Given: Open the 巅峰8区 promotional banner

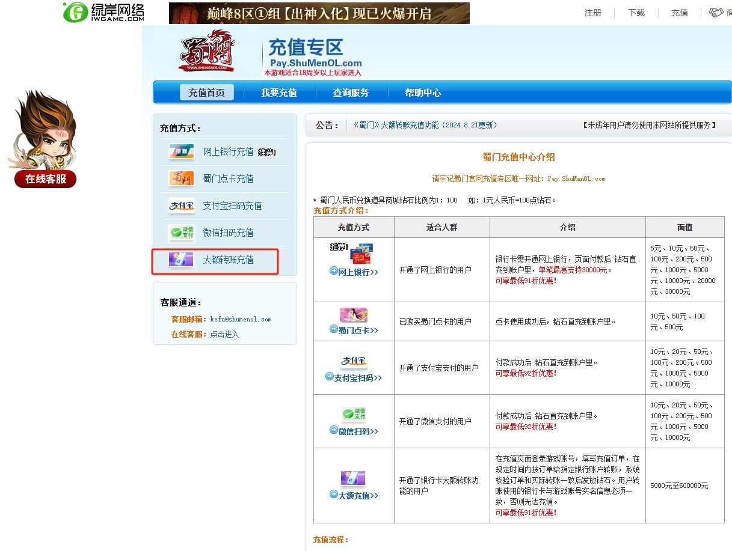Looking at the screenshot, I should pyautogui.click(x=319, y=13).
